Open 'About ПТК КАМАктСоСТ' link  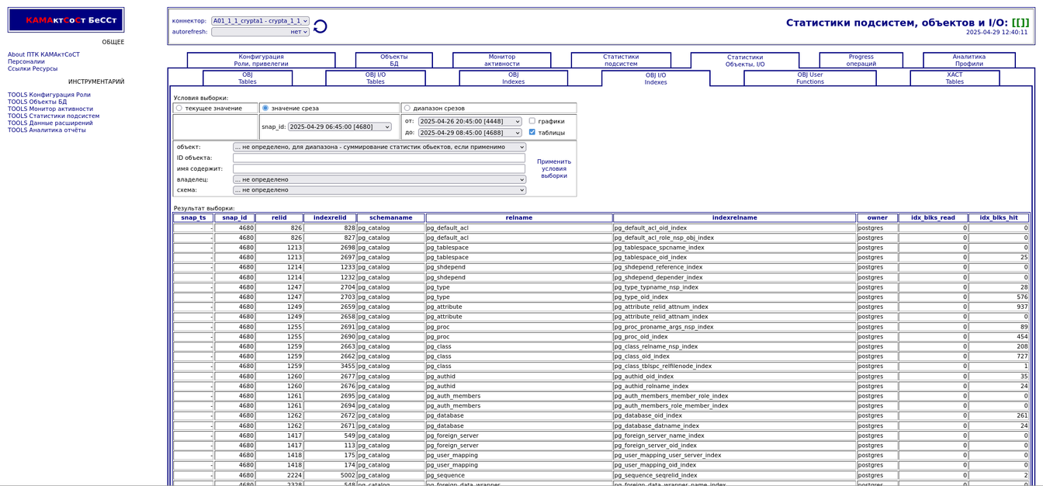(x=43, y=55)
